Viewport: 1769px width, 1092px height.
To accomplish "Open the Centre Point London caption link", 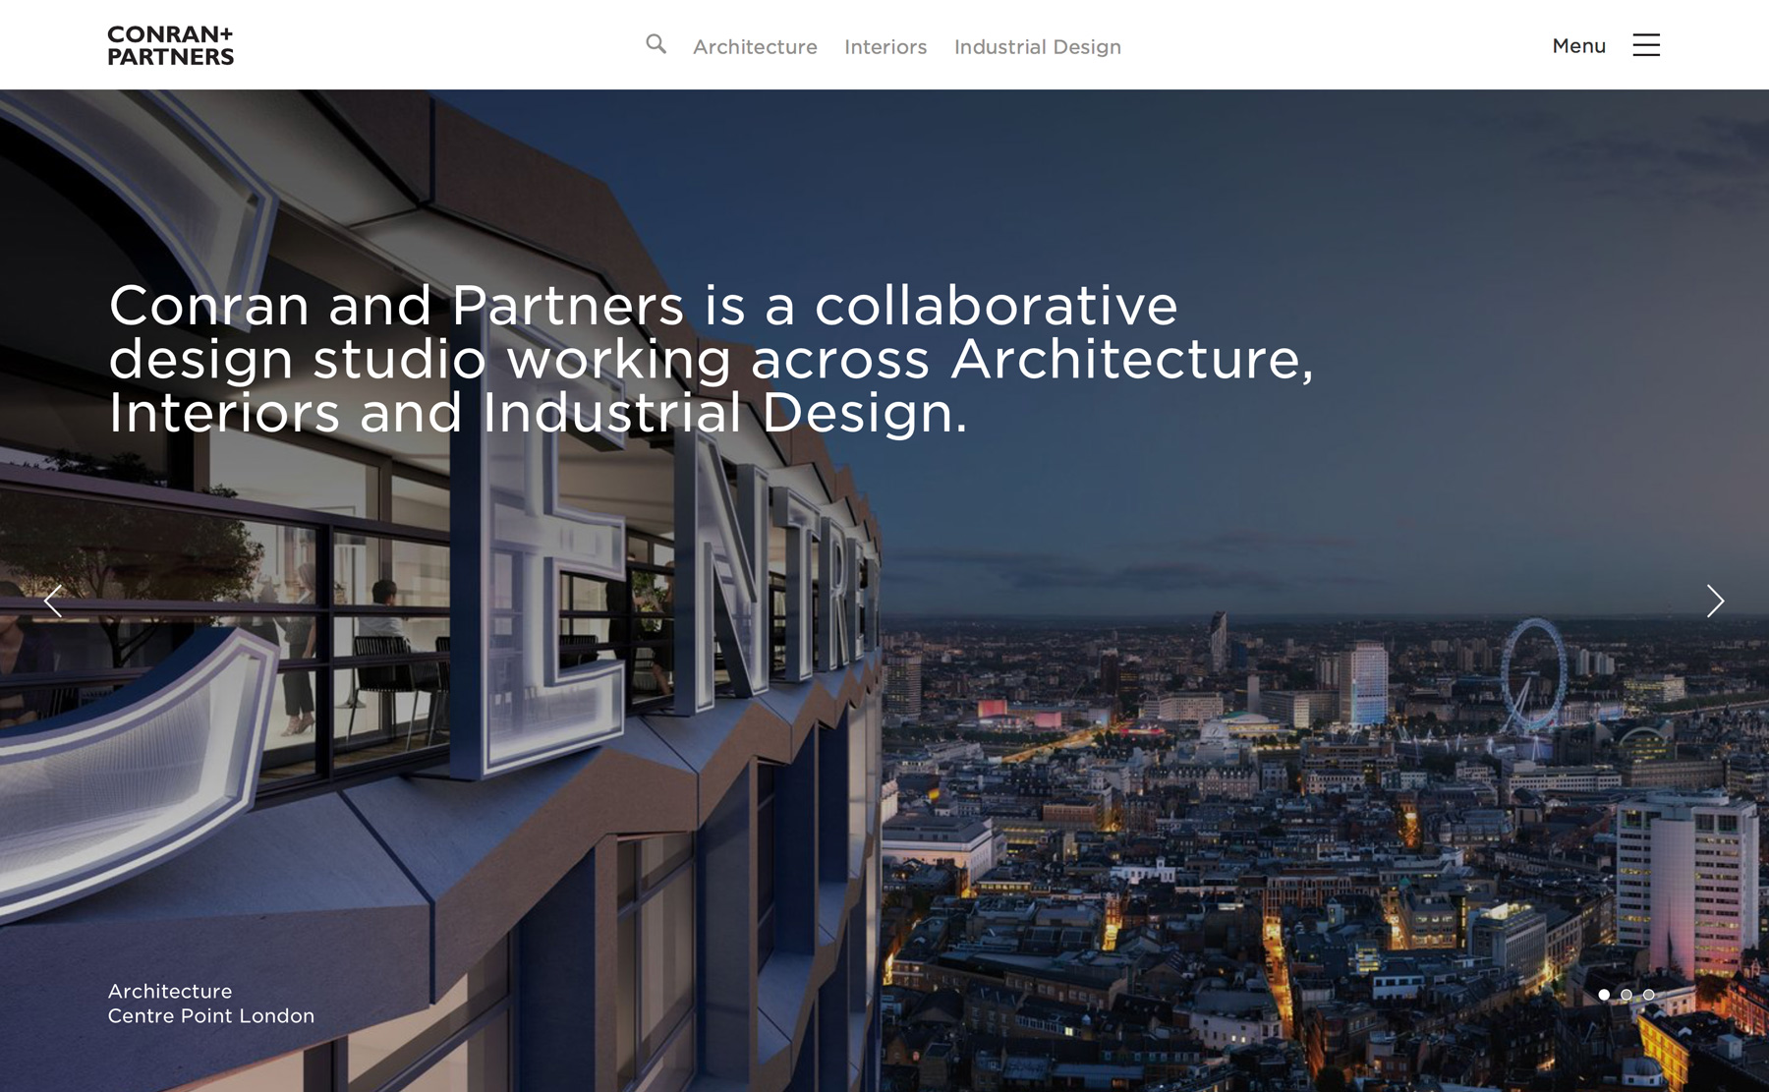I will pyautogui.click(x=211, y=1016).
